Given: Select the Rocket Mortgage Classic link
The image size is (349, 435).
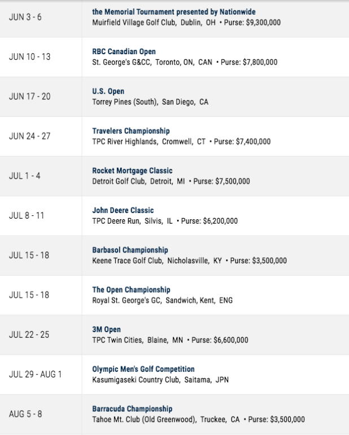Looking at the screenshot, I should click(132, 171).
